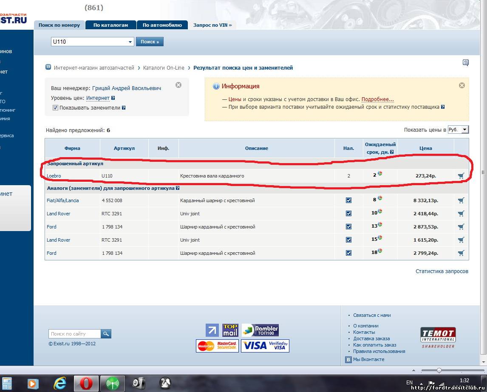487x392 pixels.
Task: Add the Loebro U110 item to cart
Action: pyautogui.click(x=461, y=176)
